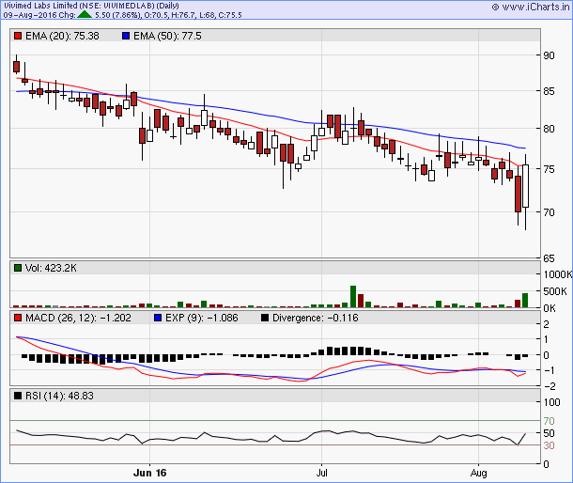Click the blue EMA (50) legend swatch
The width and height of the screenshot is (573, 483).
coord(126,36)
